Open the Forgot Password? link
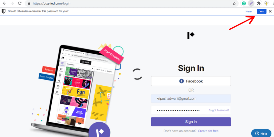Image resolution: width=274 pixels, height=137 pixels. (219, 110)
